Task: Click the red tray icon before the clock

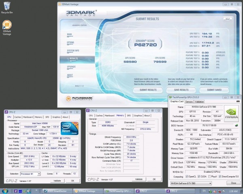Action: [x=219, y=191]
